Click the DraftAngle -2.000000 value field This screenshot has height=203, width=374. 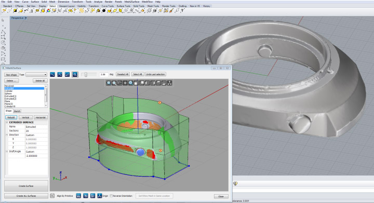pos(36,156)
